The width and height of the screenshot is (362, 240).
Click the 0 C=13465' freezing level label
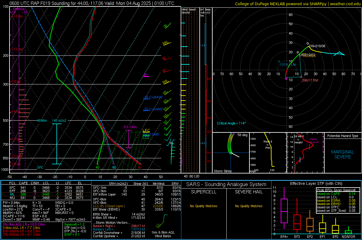point(151,134)
